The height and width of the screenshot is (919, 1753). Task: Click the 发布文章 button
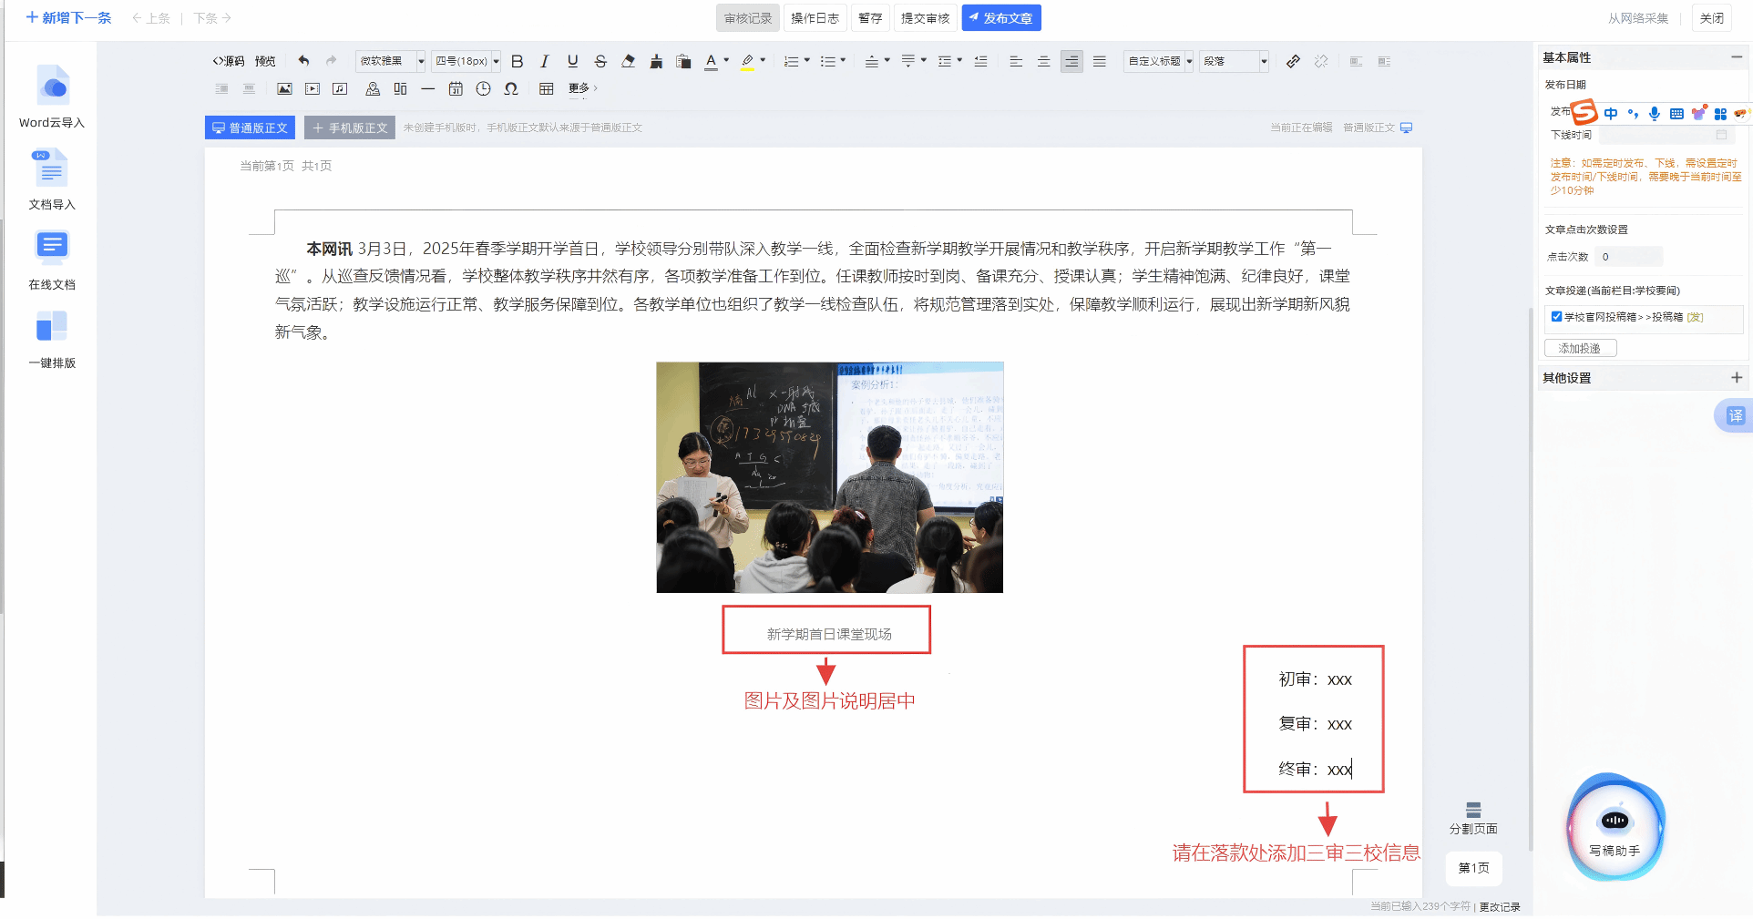(1000, 18)
